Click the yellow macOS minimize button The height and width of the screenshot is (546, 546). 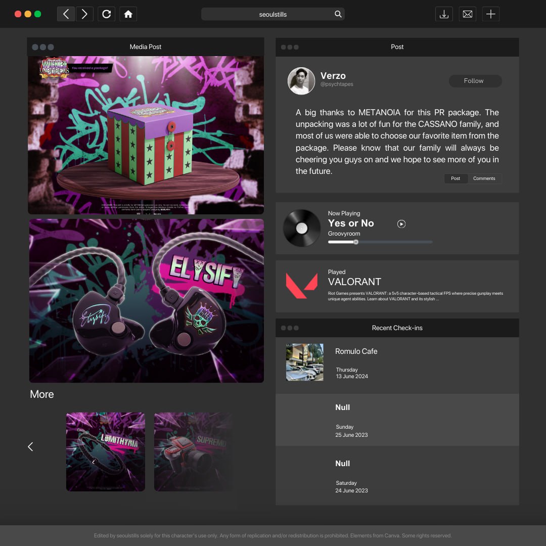28,14
